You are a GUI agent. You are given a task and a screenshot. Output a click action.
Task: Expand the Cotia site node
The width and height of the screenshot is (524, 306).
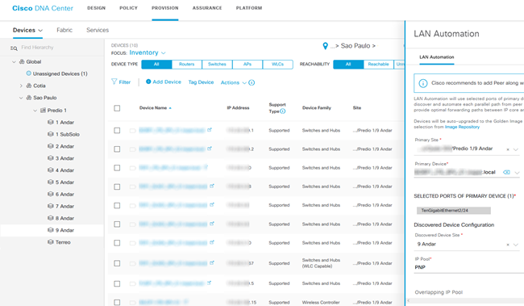[21, 86]
